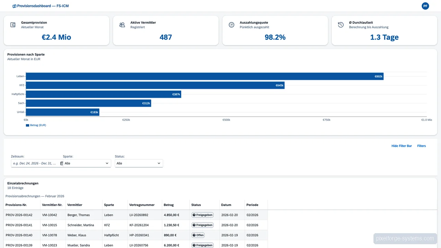Open the Status dropdown
The image size is (441, 248).
pos(139,163)
